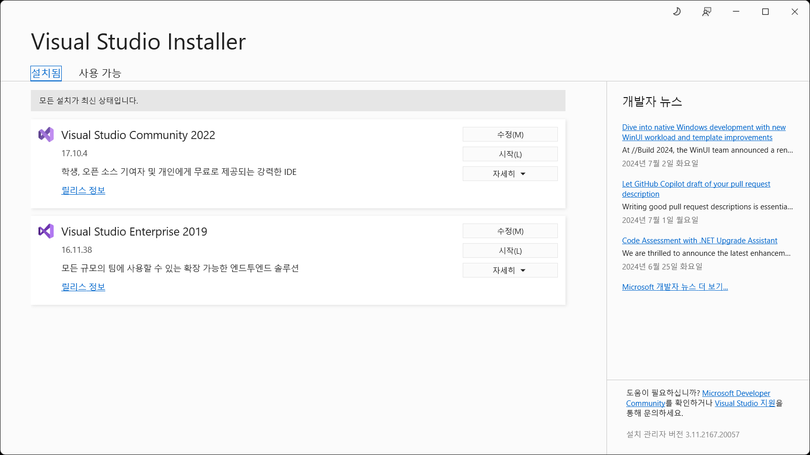Click news summary starting At //Build 2024
The image size is (810, 455).
pyautogui.click(x=708, y=150)
